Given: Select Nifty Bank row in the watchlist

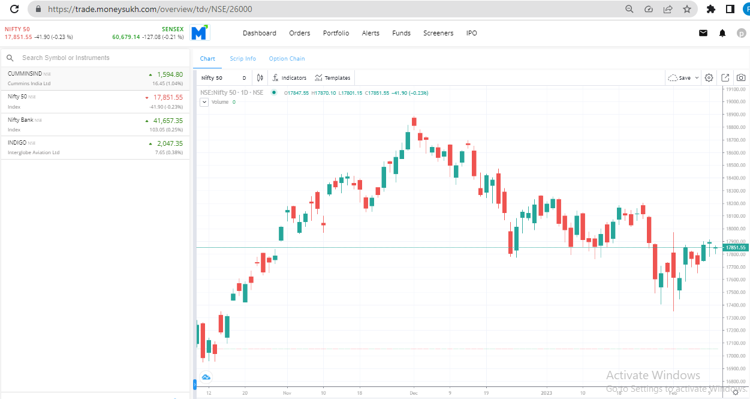Looking at the screenshot, I should click(95, 125).
